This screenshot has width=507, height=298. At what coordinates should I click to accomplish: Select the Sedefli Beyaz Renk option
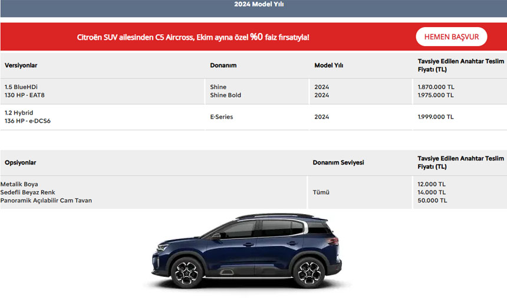(x=28, y=192)
